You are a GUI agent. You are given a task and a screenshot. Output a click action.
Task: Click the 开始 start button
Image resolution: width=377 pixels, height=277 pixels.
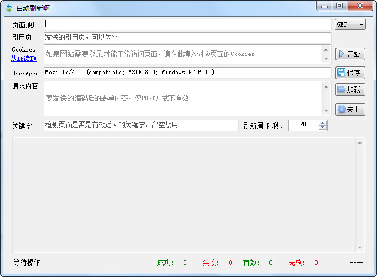pyautogui.click(x=350, y=54)
